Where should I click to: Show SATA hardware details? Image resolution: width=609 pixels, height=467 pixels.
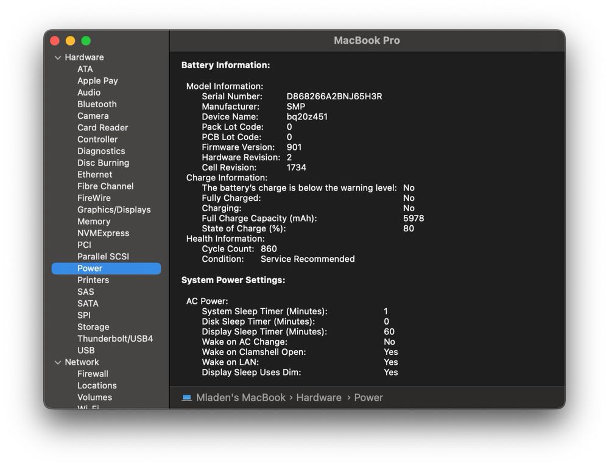pyautogui.click(x=88, y=304)
